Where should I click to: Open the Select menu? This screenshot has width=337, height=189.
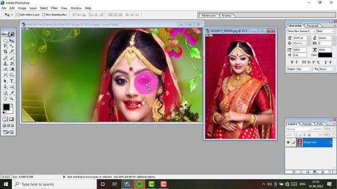[x=44, y=8]
